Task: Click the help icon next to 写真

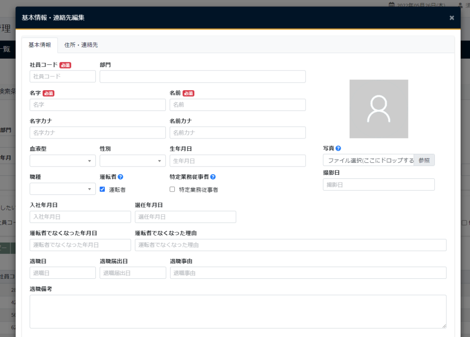Action: coord(338,148)
